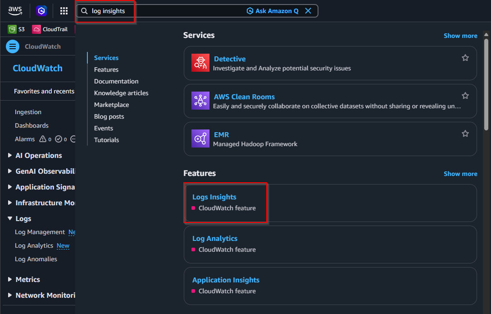Open the Amazon Q hexagon icon

(41, 11)
